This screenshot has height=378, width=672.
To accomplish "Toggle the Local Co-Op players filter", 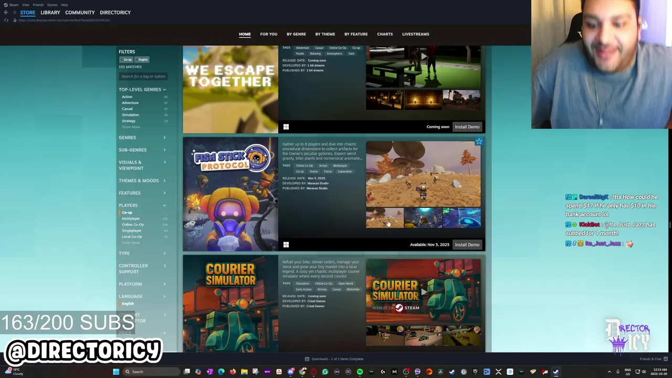I will (x=132, y=237).
